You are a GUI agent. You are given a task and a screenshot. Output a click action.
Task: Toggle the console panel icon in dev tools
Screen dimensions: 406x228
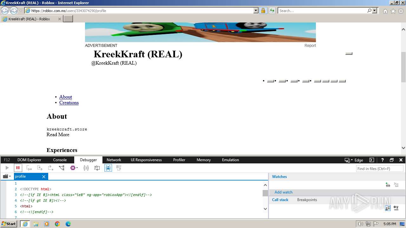coord(372,160)
